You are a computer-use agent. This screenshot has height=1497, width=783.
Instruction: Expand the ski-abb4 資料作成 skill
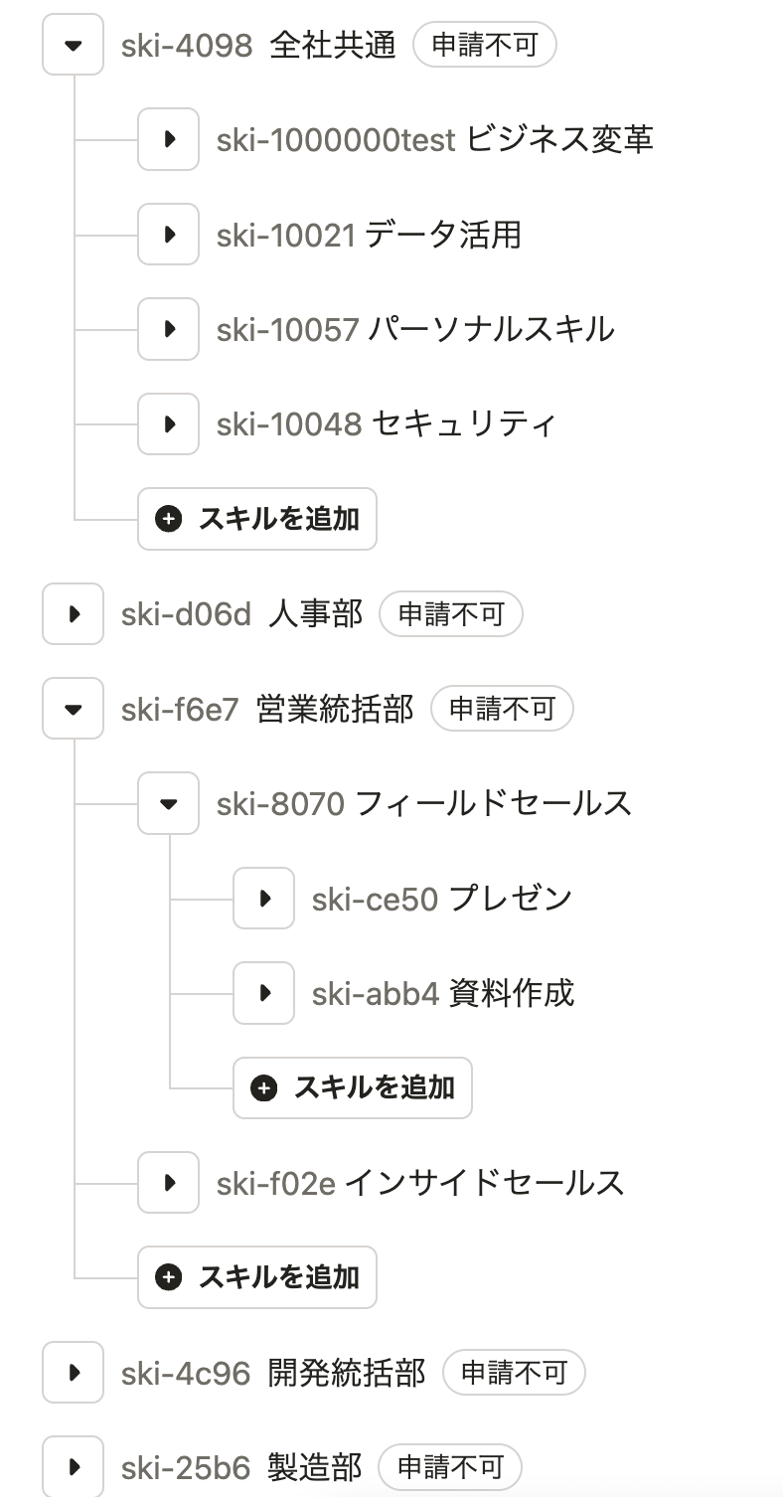click(x=263, y=993)
